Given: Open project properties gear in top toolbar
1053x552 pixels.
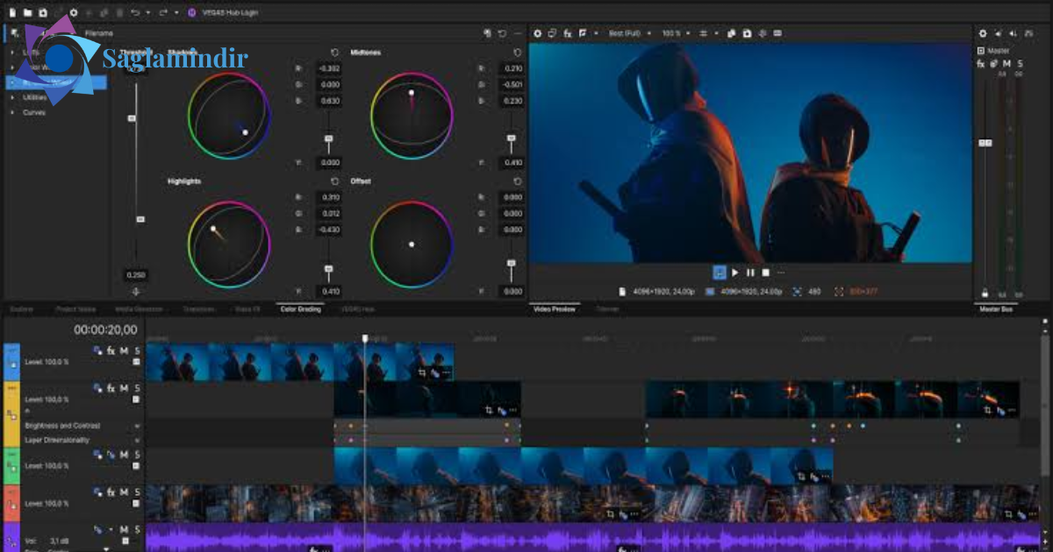Looking at the screenshot, I should pyautogui.click(x=74, y=12).
